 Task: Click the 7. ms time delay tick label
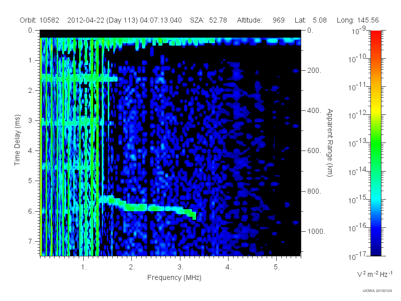tap(31, 241)
